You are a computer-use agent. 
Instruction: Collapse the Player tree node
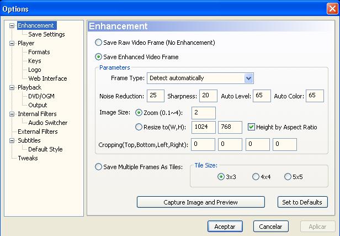12,44
